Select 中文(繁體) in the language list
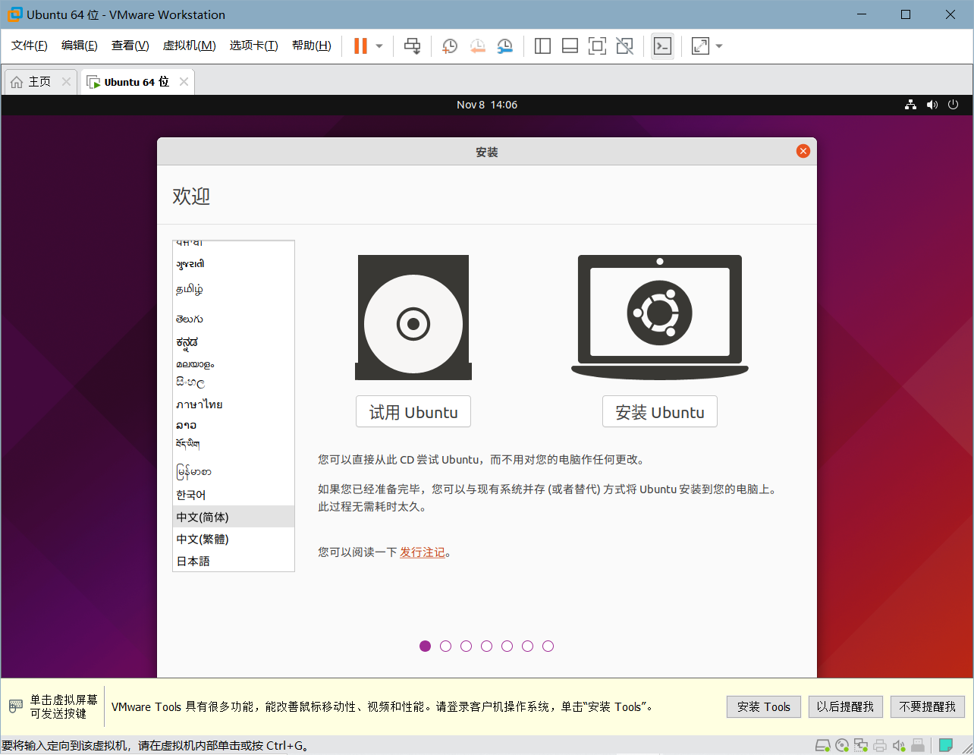This screenshot has width=974, height=755. 234,539
